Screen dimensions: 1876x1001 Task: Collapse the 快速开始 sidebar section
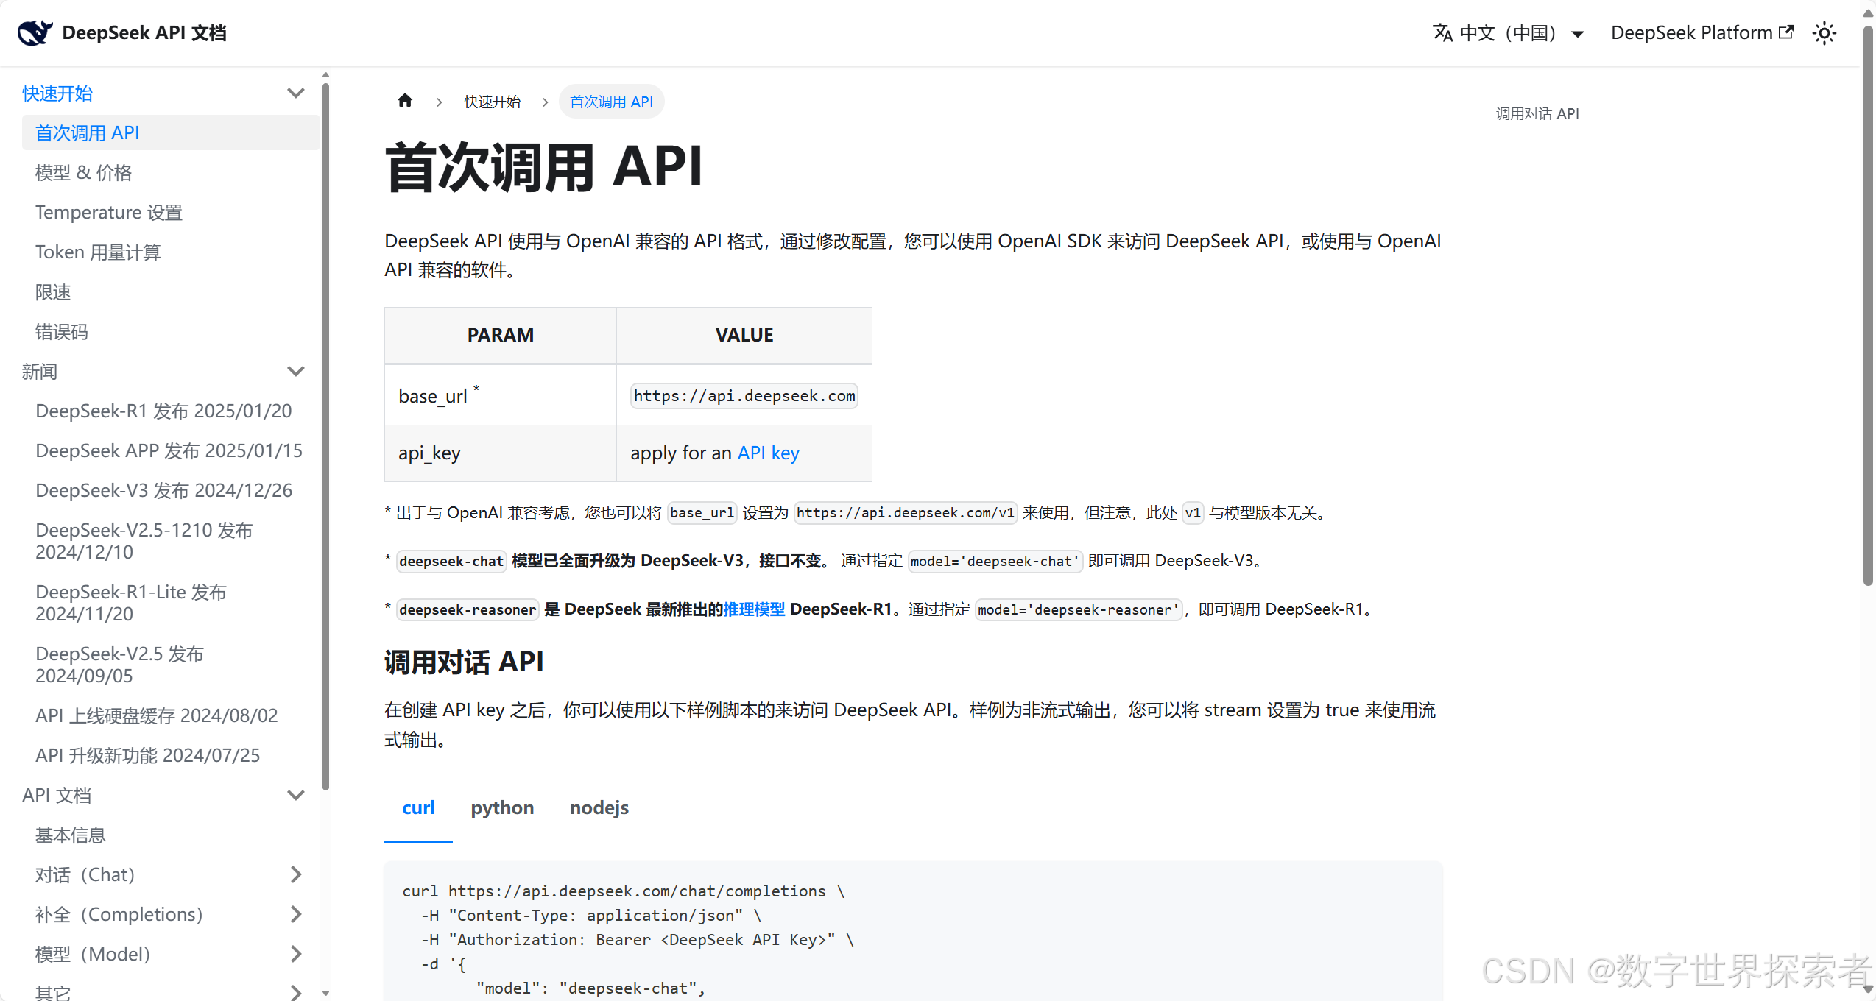click(x=295, y=93)
